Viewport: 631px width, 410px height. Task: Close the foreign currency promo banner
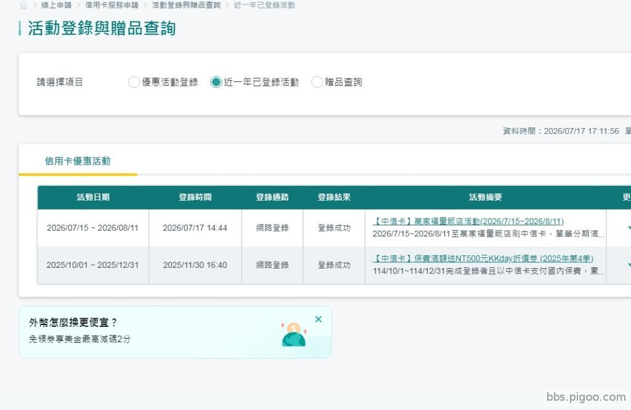pos(319,319)
